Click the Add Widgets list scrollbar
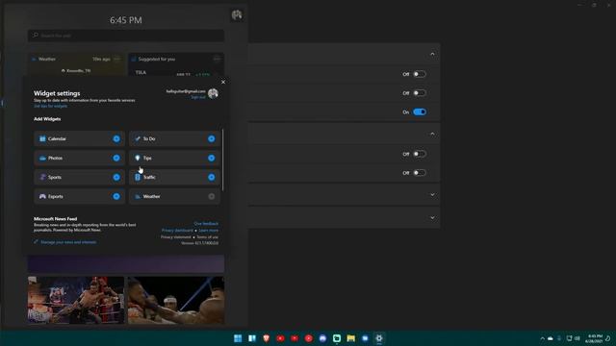616x346 pixels. point(222,161)
